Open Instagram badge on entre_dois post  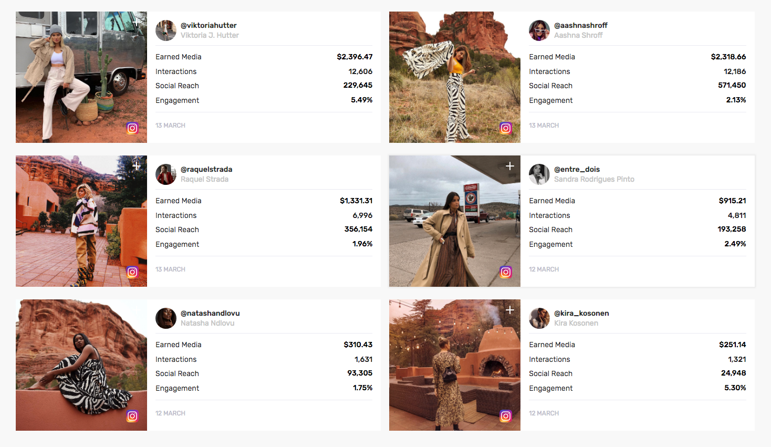click(506, 272)
